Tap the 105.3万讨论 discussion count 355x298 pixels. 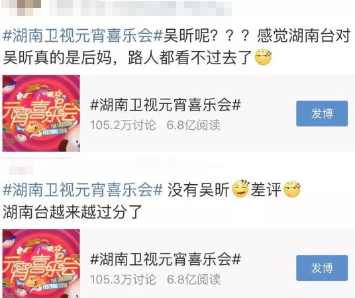tap(123, 279)
